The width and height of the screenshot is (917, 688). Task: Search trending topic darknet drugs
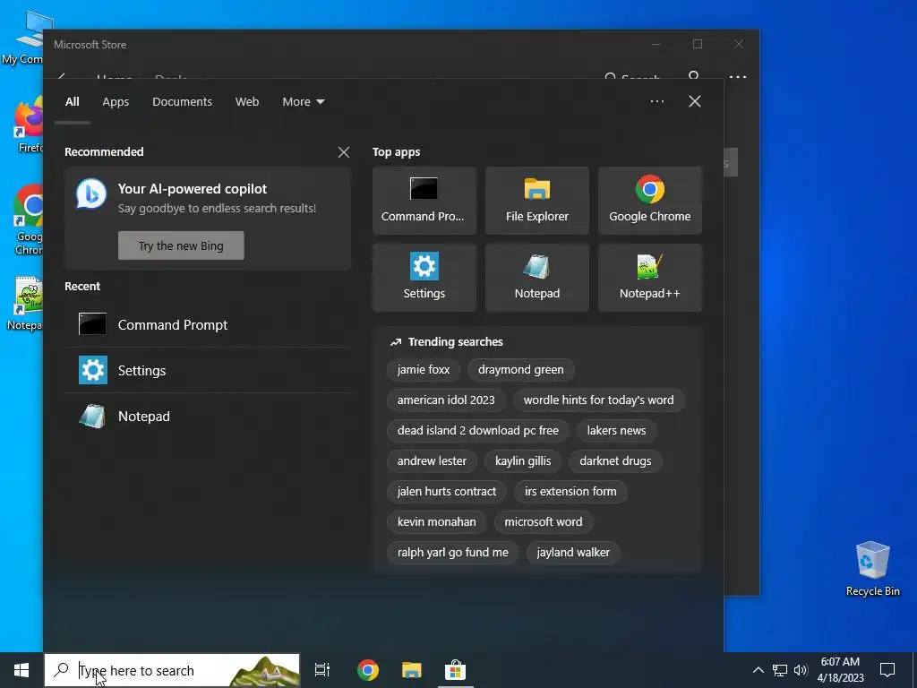tap(615, 461)
